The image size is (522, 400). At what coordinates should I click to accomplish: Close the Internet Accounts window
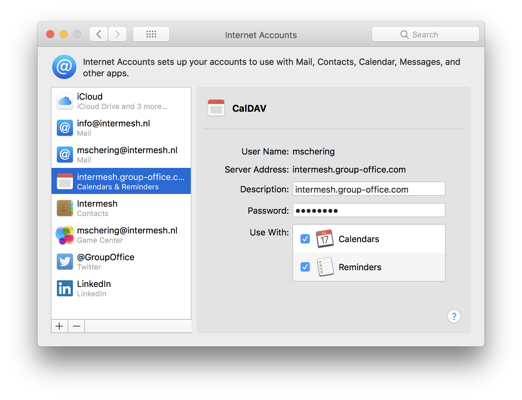coord(50,34)
